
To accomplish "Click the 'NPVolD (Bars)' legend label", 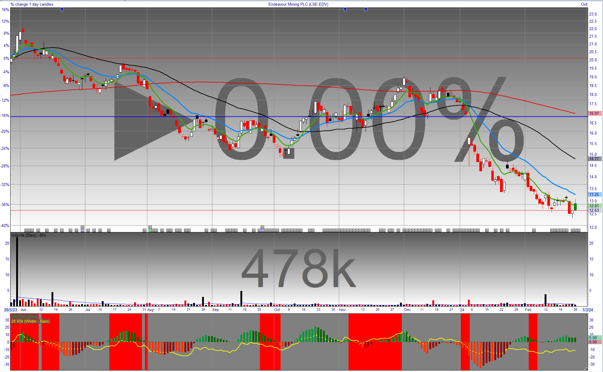I will point(25,316).
